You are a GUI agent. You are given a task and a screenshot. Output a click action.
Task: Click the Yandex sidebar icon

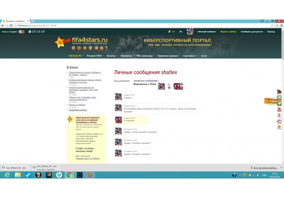coord(279,115)
